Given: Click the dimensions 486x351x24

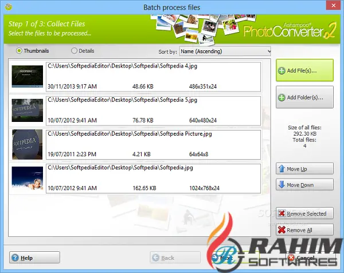Looking at the screenshot, I should (203, 86).
